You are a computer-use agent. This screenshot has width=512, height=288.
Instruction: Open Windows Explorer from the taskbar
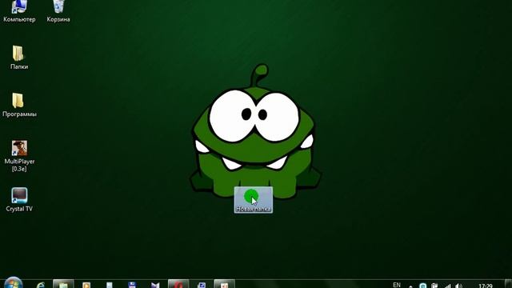(63, 284)
